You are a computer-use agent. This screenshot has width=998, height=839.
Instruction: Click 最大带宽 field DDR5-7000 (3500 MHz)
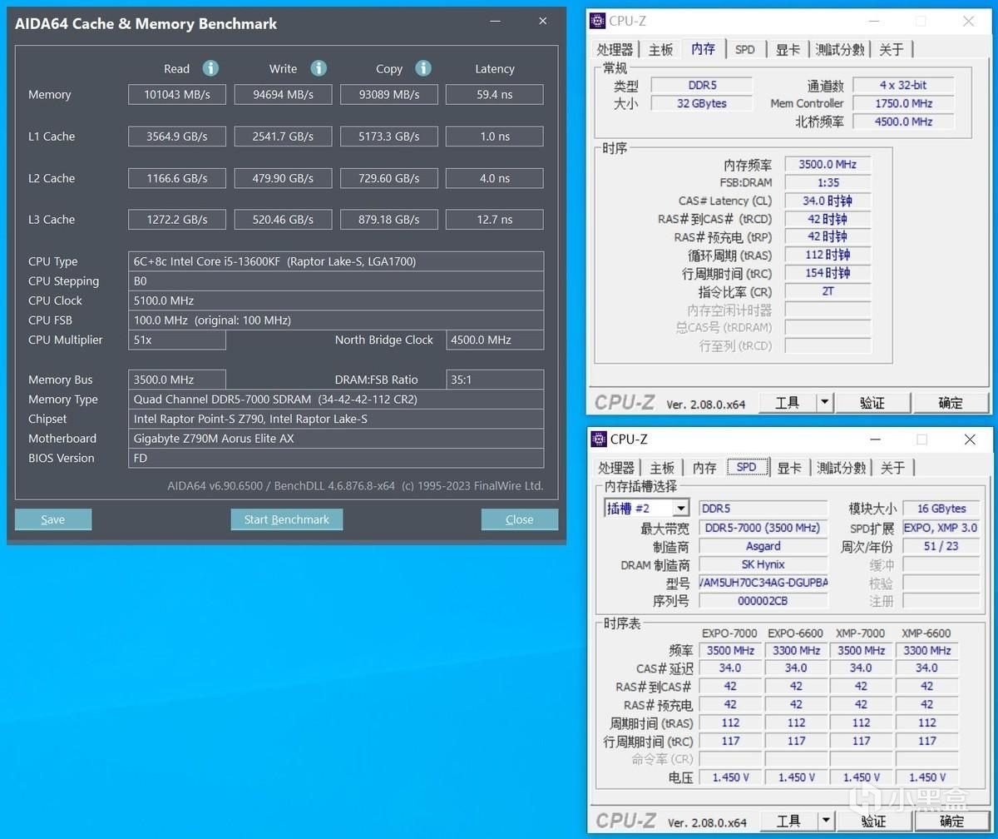[x=763, y=528]
